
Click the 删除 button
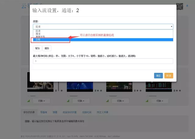pos(47,48)
